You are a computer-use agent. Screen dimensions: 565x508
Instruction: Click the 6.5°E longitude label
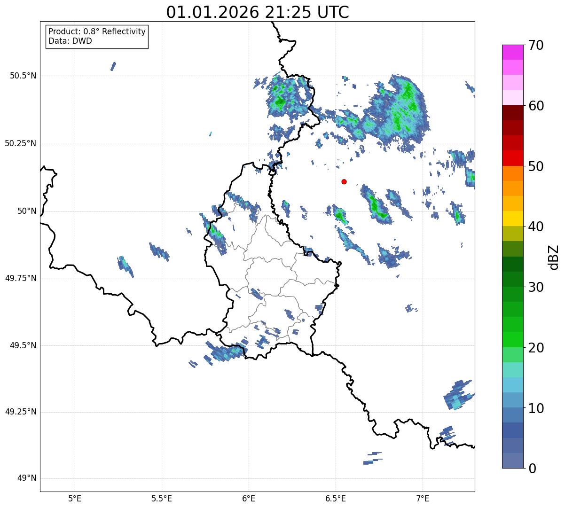click(336, 499)
